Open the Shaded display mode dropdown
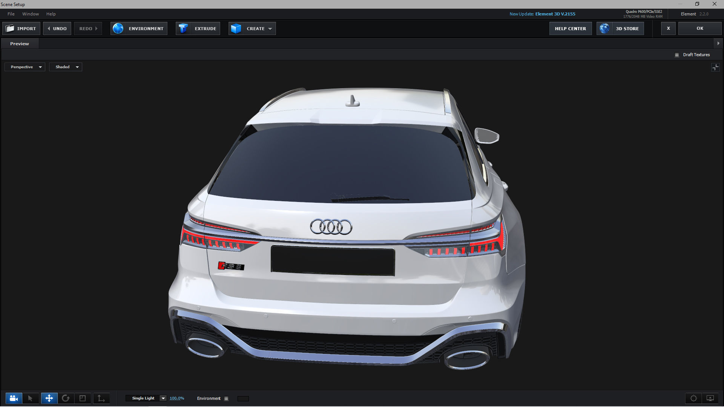This screenshot has width=724, height=407. tap(66, 67)
